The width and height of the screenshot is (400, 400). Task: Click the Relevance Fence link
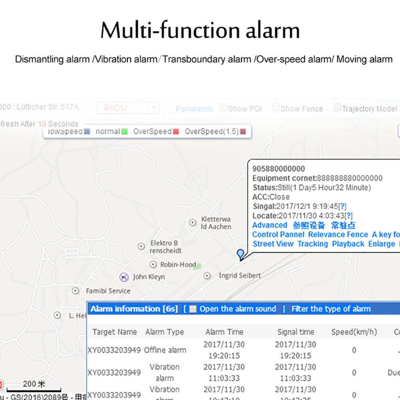click(338, 235)
